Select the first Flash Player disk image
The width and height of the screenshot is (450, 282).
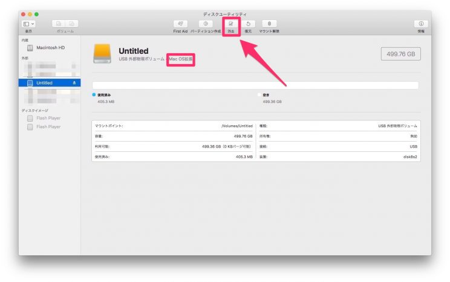pos(48,119)
